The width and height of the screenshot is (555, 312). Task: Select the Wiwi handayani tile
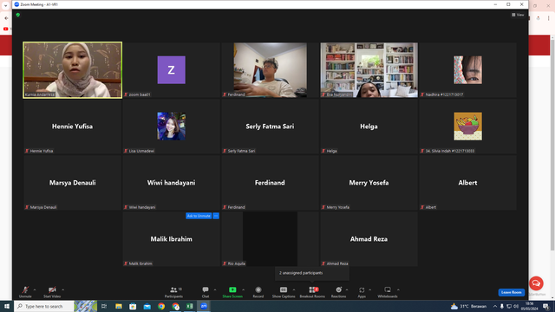click(172, 183)
